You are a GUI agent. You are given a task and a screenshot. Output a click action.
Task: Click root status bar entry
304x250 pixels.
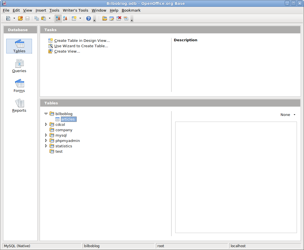(192, 246)
